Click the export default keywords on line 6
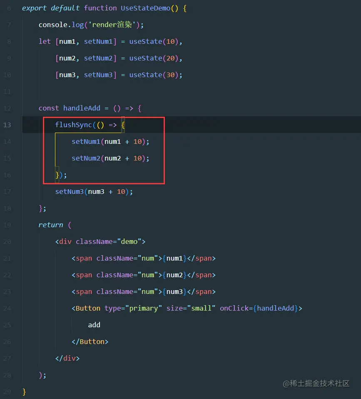This screenshot has height=399, width=361. [51, 8]
